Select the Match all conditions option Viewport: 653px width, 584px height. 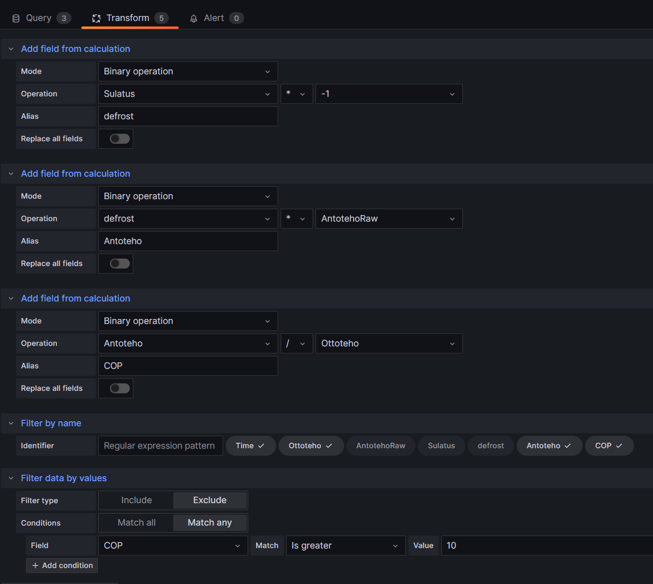[136, 523]
